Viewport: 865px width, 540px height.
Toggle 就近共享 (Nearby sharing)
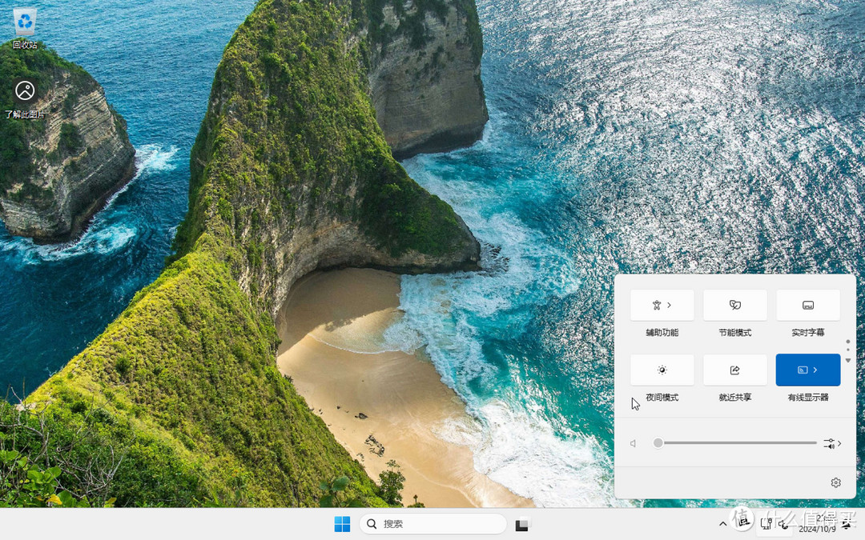point(734,370)
